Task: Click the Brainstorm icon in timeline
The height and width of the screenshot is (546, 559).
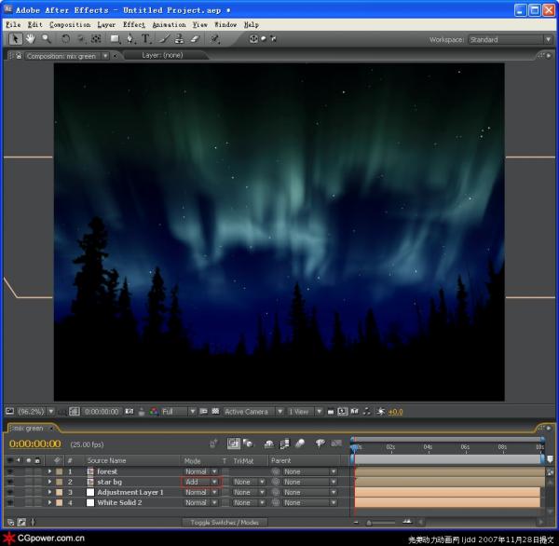Action: point(320,444)
